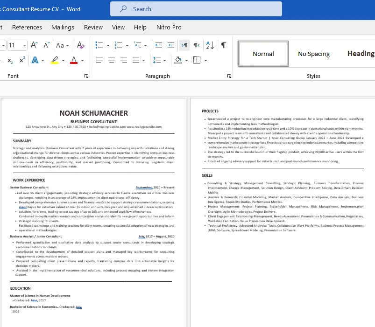Switch to the Nitro Pro tab

pos(169,28)
